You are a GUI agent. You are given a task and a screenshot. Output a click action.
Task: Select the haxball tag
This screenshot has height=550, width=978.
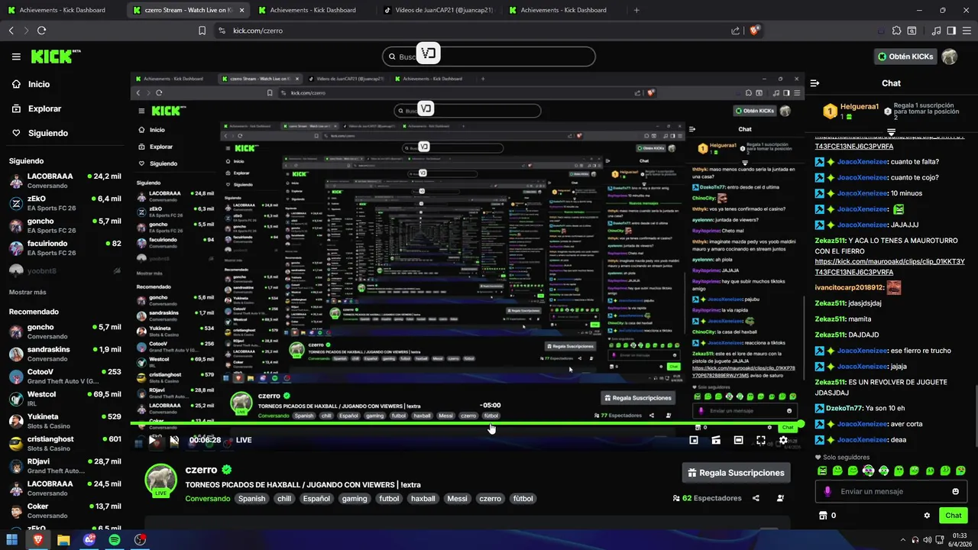point(423,499)
